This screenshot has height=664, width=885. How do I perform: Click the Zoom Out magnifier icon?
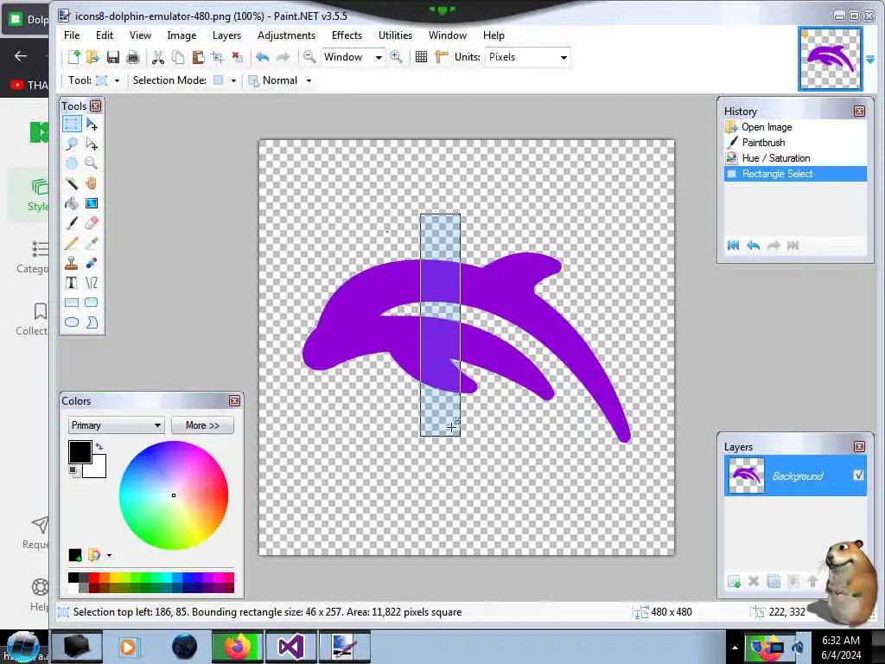coord(309,57)
